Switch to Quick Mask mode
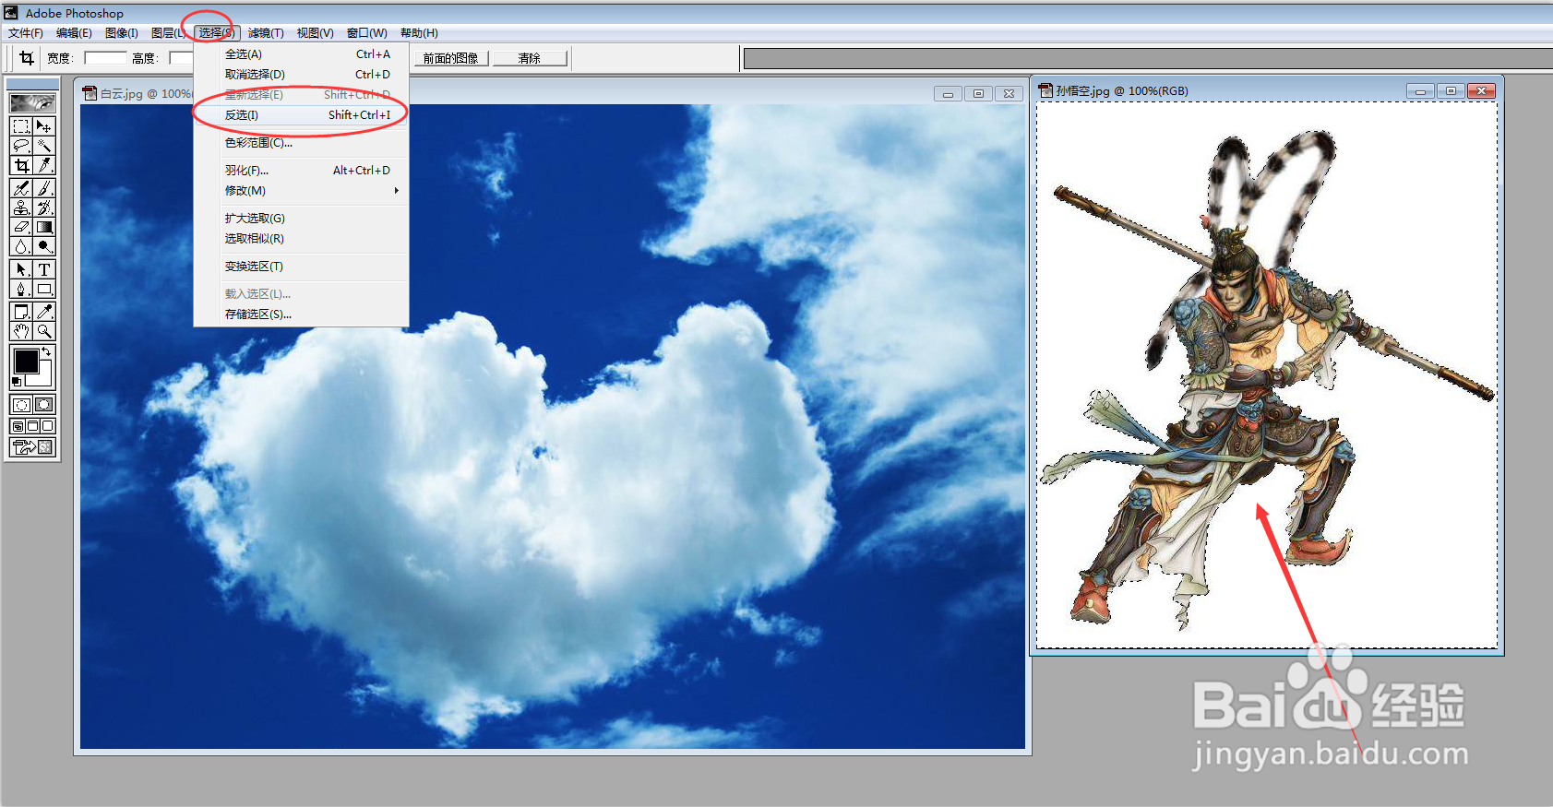 (43, 404)
